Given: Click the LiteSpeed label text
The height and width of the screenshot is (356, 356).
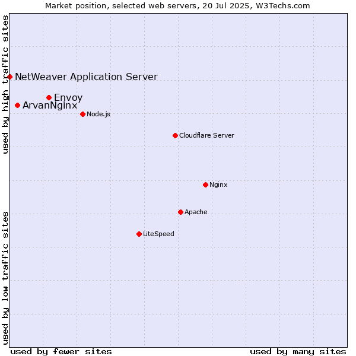Looking at the screenshot, I should tap(158, 234).
